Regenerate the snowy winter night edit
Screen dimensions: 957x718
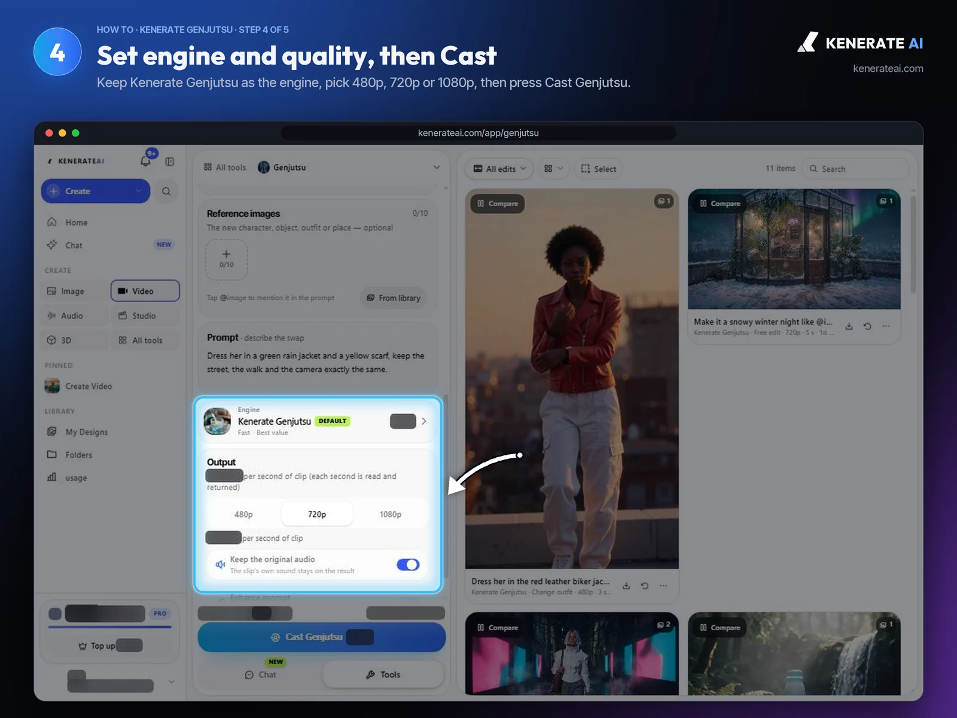click(867, 326)
